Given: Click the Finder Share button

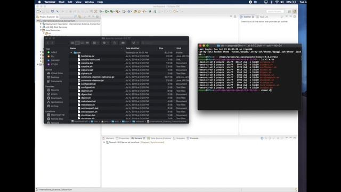Looking at the screenshot, I should [115, 43].
